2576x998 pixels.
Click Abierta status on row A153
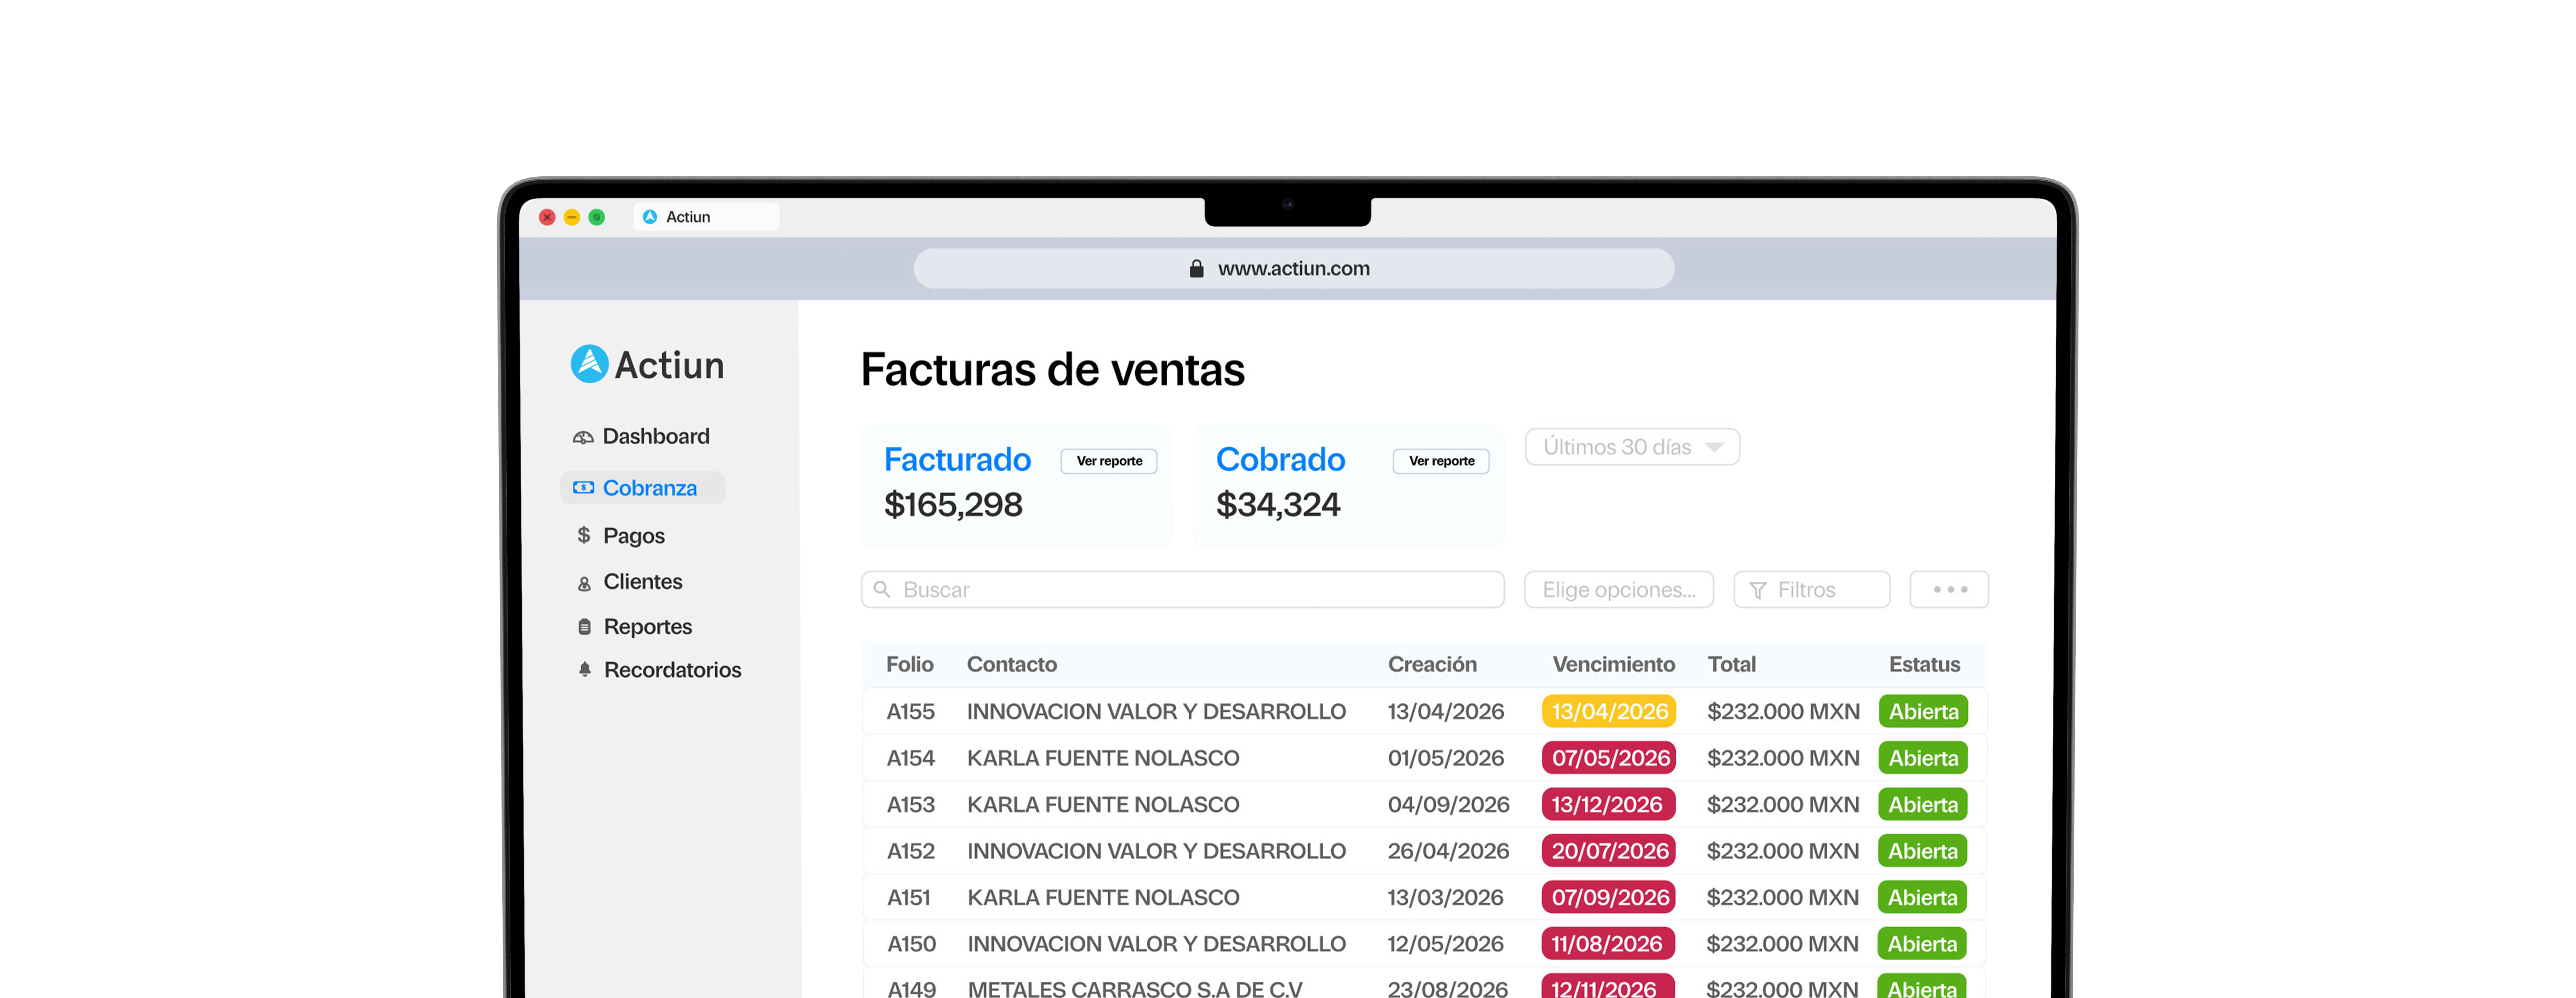click(1923, 805)
